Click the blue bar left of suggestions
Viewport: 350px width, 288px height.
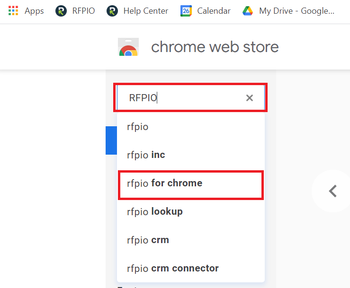point(111,140)
